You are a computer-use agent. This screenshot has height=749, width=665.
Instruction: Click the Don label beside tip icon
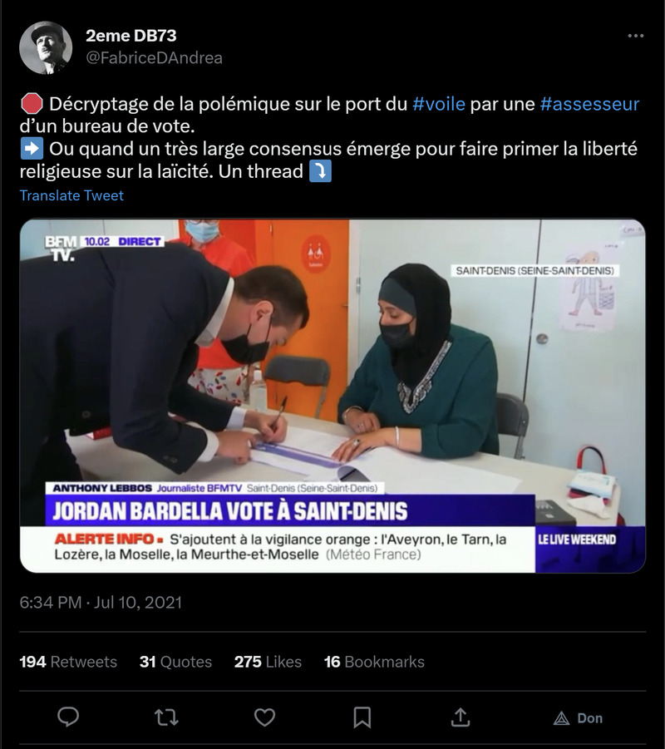pos(590,718)
